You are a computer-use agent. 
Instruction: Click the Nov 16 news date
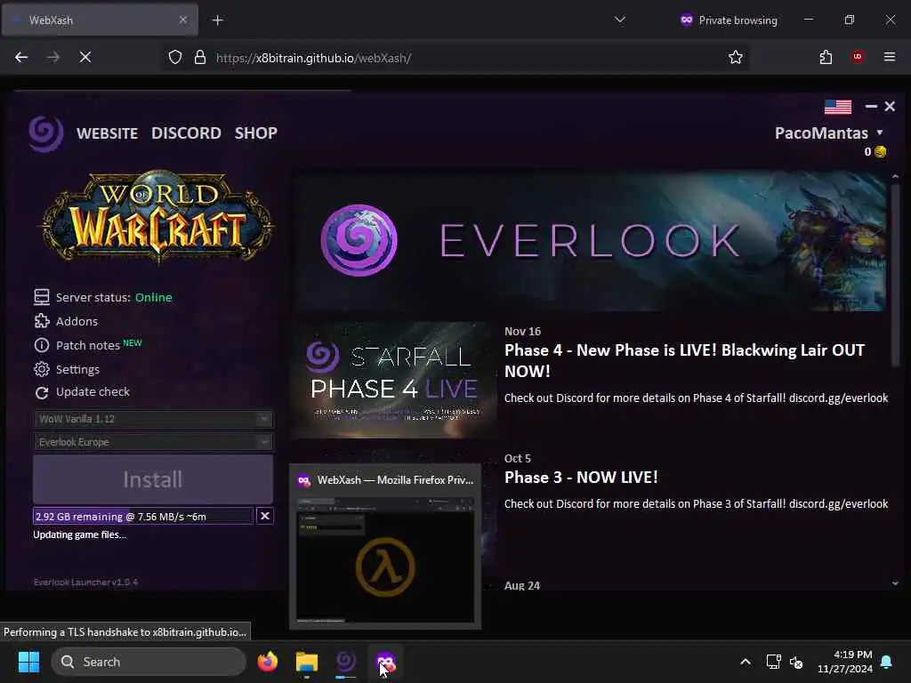[x=522, y=331]
